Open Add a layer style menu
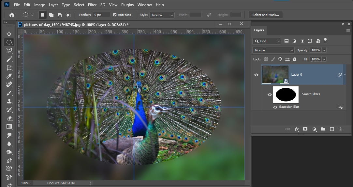Viewport: 353px width, 187px height. tap(297, 129)
